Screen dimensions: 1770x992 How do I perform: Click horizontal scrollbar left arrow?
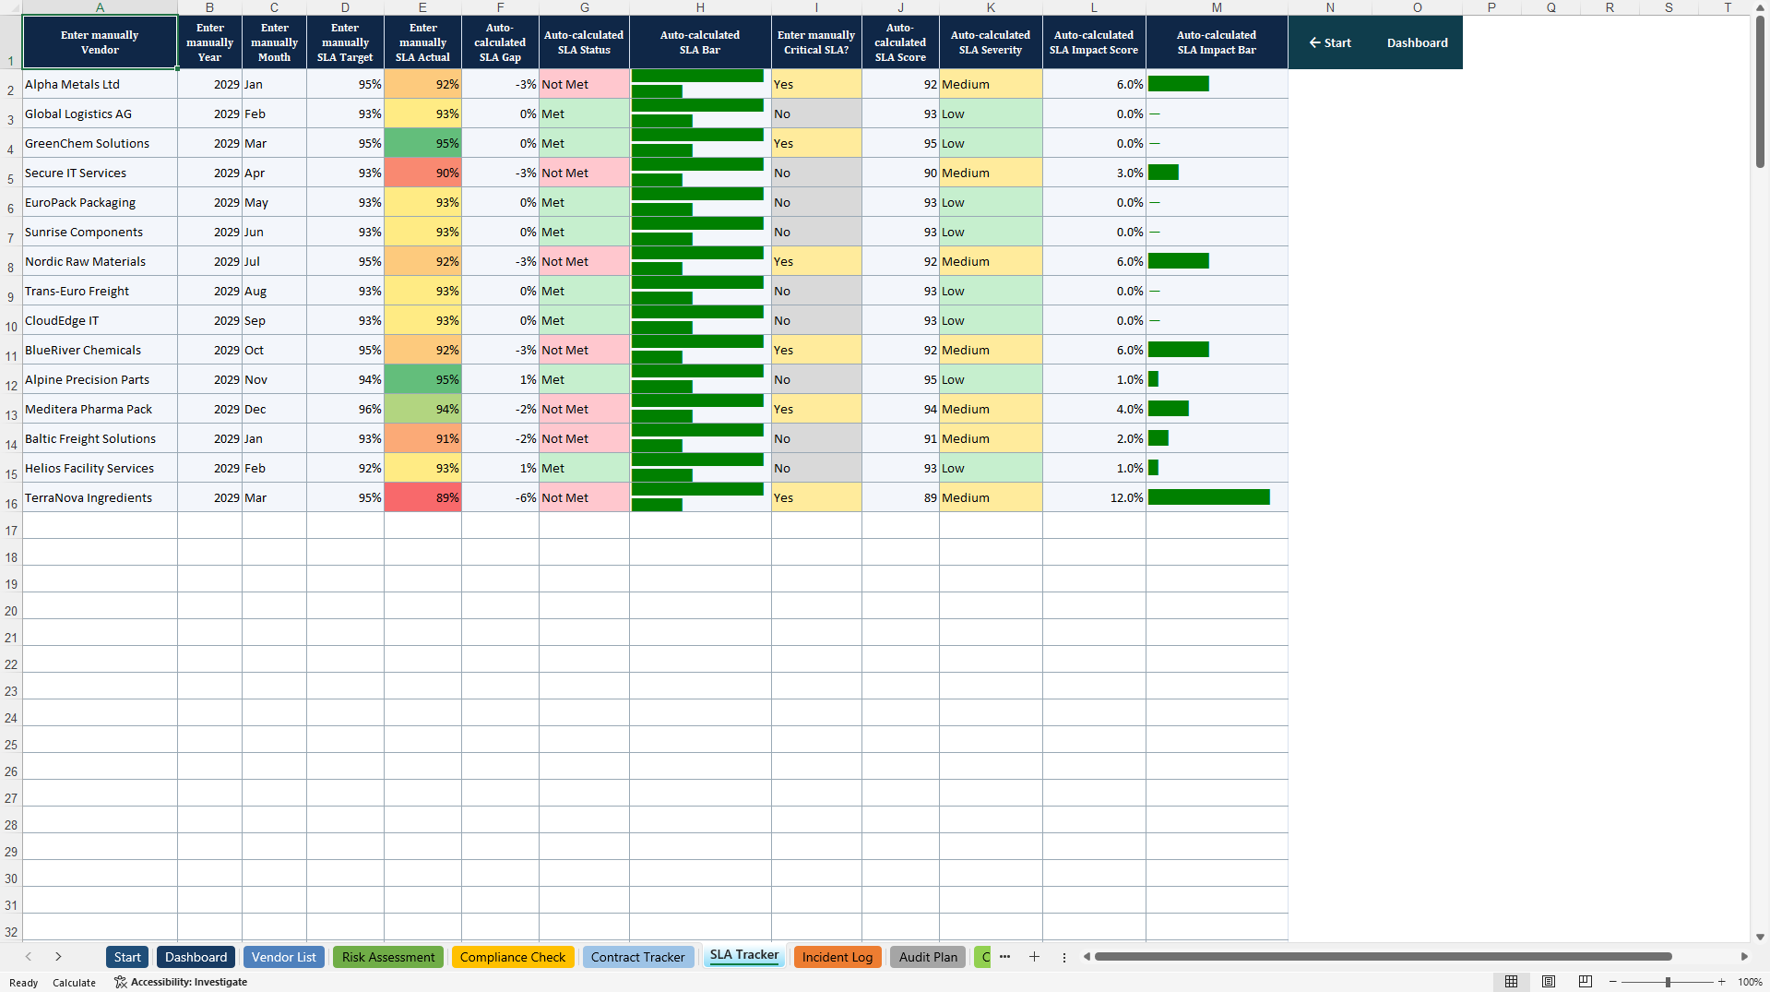coord(1087,957)
